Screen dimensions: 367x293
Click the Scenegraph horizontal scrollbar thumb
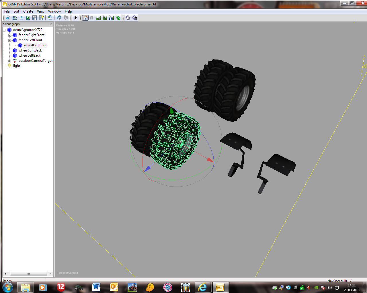click(28, 274)
